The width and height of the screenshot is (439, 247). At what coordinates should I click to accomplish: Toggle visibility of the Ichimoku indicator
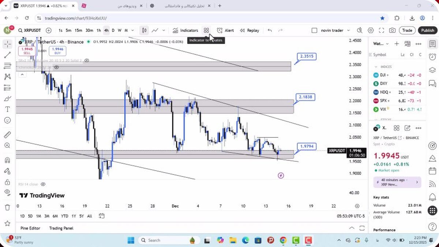tap(56, 67)
